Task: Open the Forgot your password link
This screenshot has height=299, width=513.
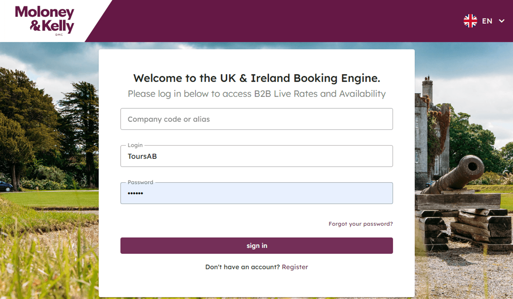Action: 360,224
